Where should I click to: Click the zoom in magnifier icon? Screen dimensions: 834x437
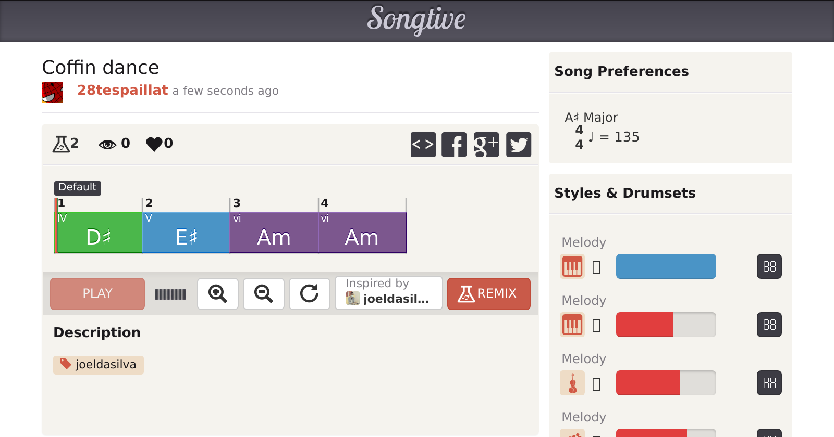click(x=218, y=294)
